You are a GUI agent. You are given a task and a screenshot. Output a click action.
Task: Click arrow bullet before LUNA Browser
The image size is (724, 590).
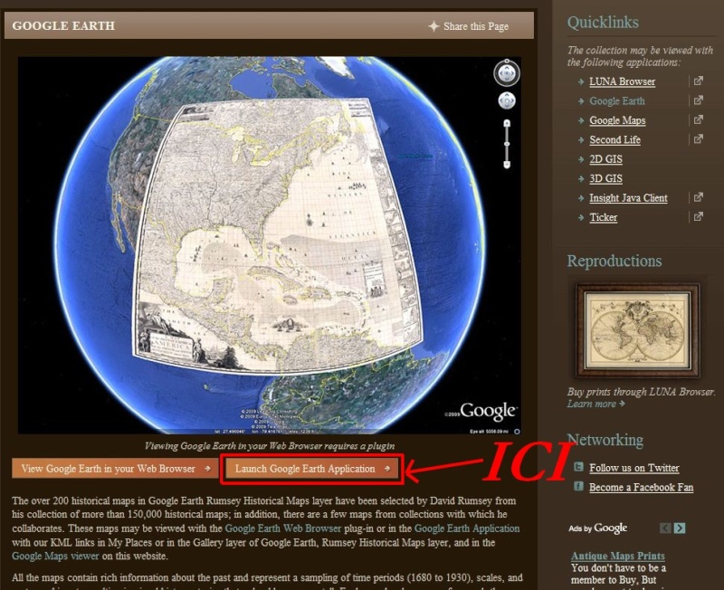[581, 81]
